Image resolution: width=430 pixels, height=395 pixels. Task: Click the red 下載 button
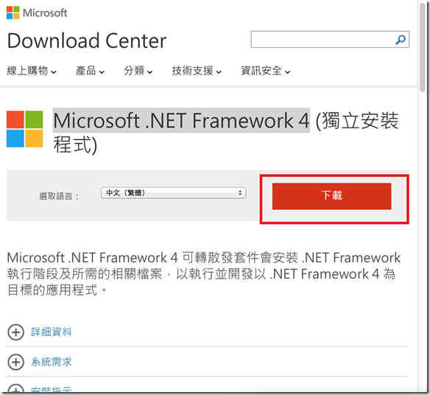coord(332,196)
